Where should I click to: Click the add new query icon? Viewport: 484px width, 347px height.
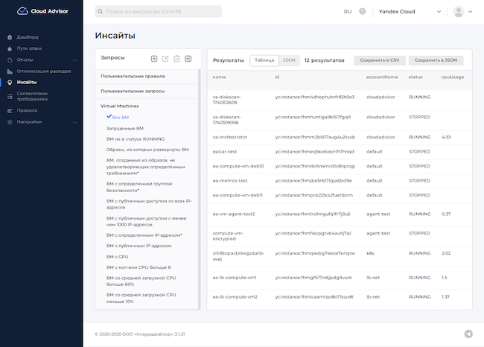154,58
